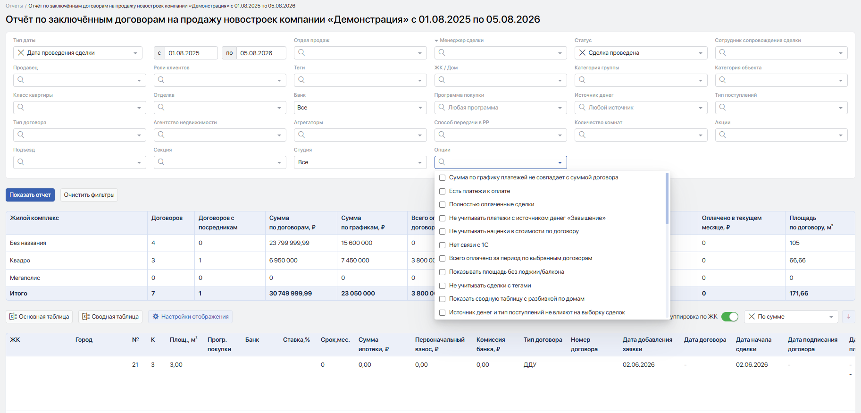The height and width of the screenshot is (413, 861).
Task: Open 'Любой источник' money source dropdown
Action: pos(641,108)
